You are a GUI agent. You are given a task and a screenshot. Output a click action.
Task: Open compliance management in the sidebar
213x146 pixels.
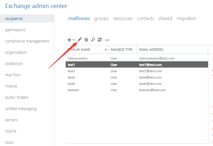pyautogui.click(x=27, y=41)
